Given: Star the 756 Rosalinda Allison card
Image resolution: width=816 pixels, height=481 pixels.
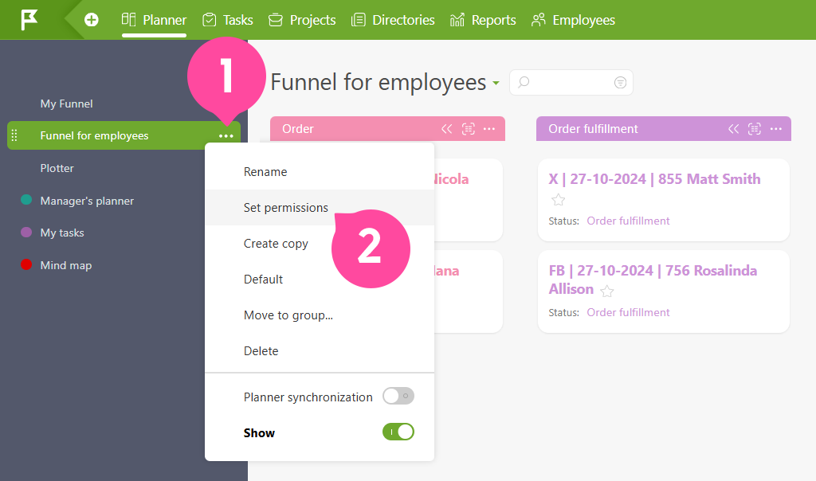Looking at the screenshot, I should tap(606, 291).
